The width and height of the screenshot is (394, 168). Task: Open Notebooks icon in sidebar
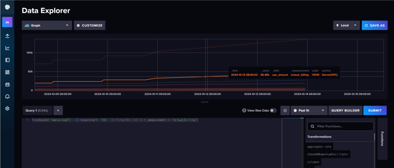7,60
